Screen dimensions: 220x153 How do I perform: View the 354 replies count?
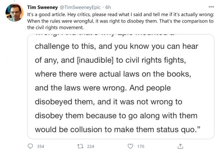(x=40, y=146)
